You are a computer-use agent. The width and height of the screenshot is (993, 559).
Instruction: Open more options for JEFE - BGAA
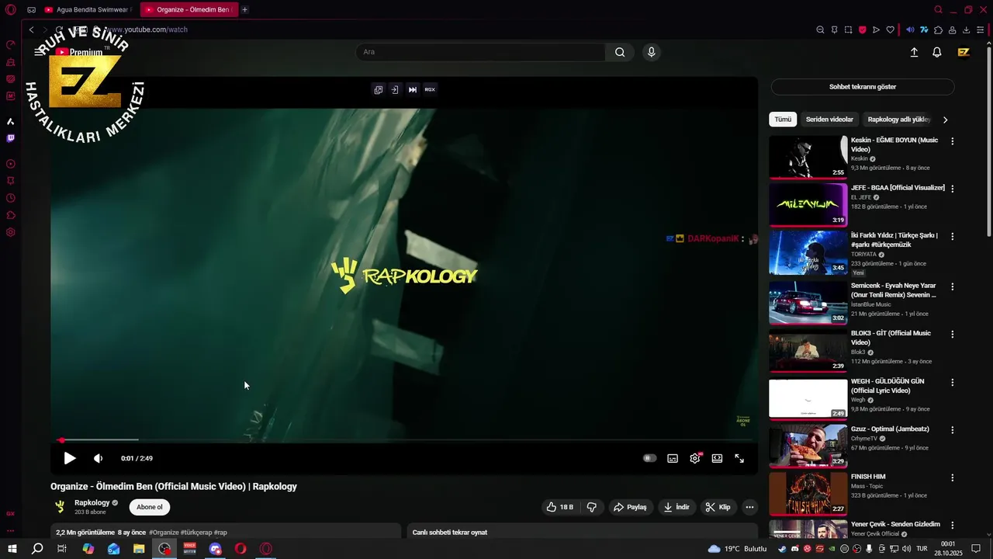click(x=953, y=189)
